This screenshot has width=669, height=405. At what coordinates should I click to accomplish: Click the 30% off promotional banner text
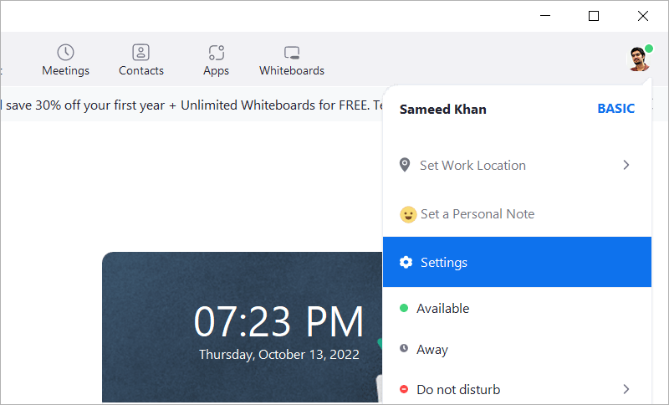192,105
